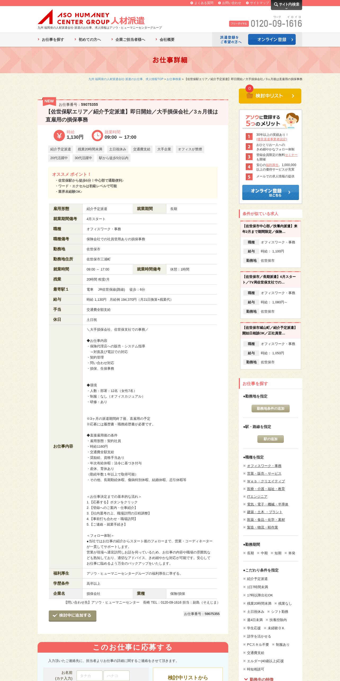Select 医療・介護・福祉・教育 job category
Image resolution: width=340 pixels, height=681 pixels.
tap(266, 489)
